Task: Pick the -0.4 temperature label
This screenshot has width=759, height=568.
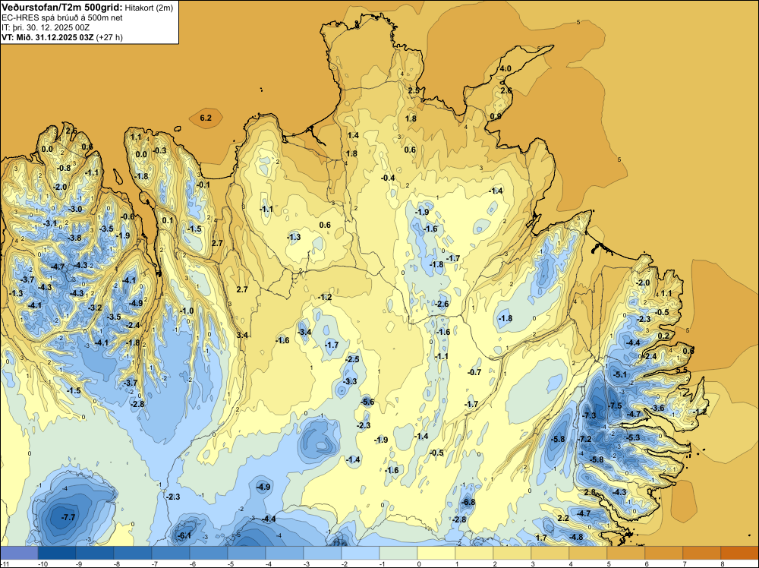Action: tap(388, 178)
